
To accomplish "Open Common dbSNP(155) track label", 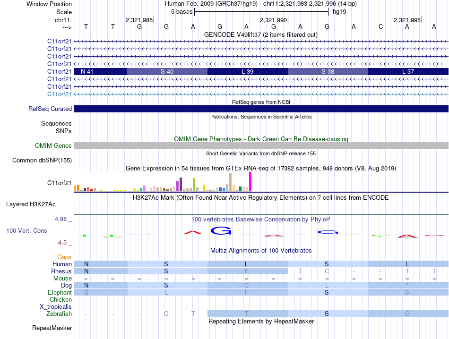I will (42, 160).
